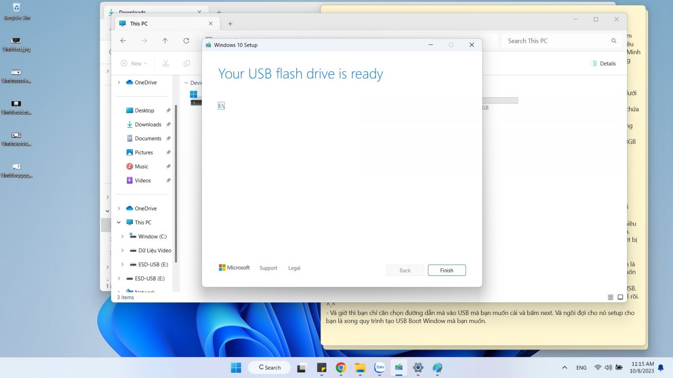The height and width of the screenshot is (378, 673).
Task: Collapse the This PC tree node
Action: 119,222
